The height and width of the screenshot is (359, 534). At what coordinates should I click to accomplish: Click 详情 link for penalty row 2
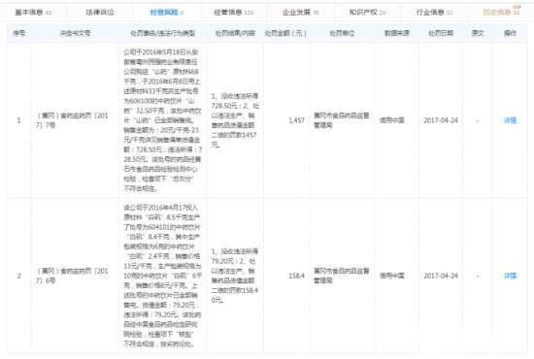click(510, 276)
